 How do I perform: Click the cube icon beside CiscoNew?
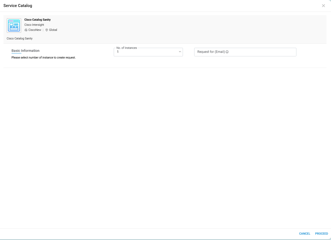pos(26,30)
